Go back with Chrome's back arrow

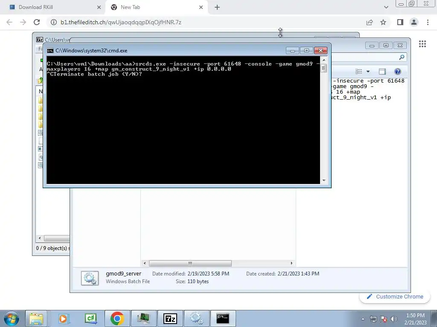pos(9,22)
